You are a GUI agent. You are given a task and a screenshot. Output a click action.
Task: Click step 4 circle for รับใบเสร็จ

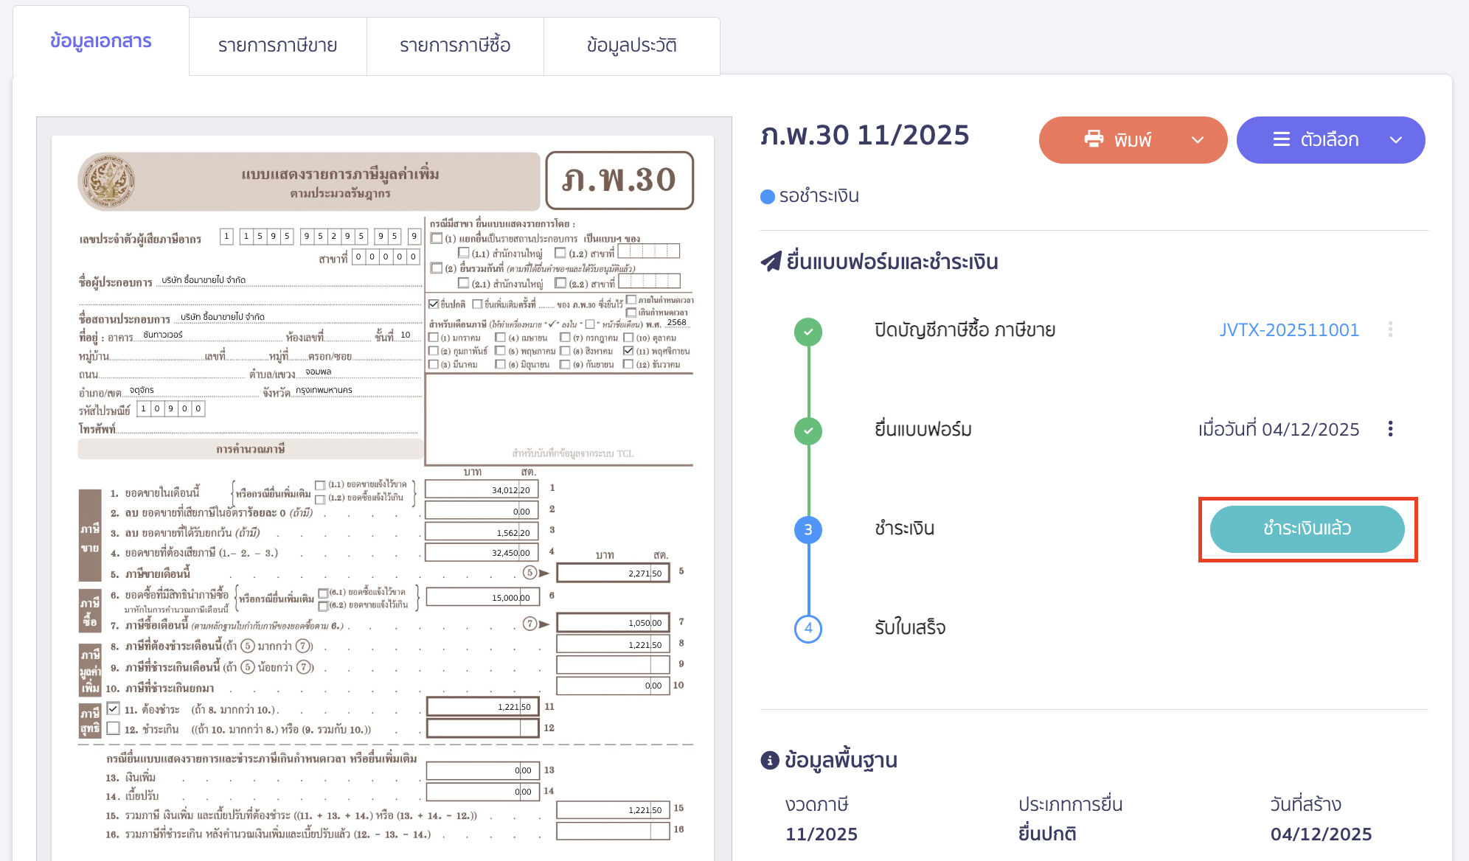(x=808, y=628)
